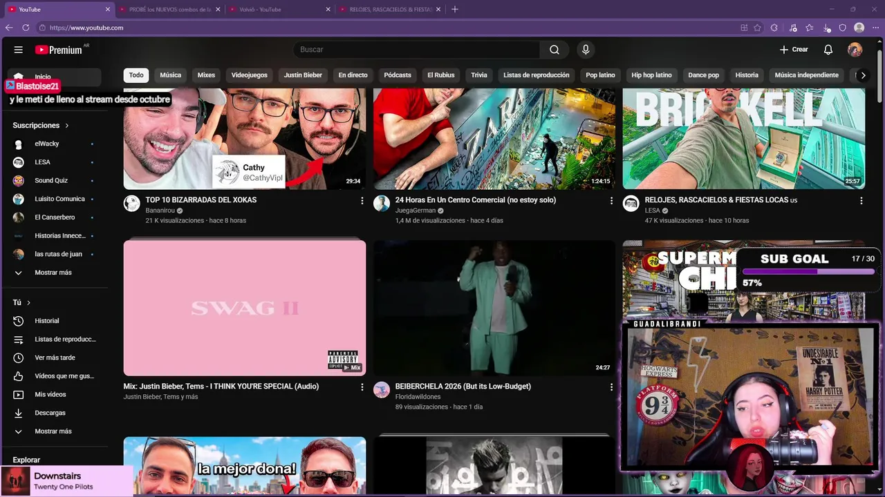Open the Floridawildones channel avatar
Screen dimensions: 885x497
click(x=382, y=389)
